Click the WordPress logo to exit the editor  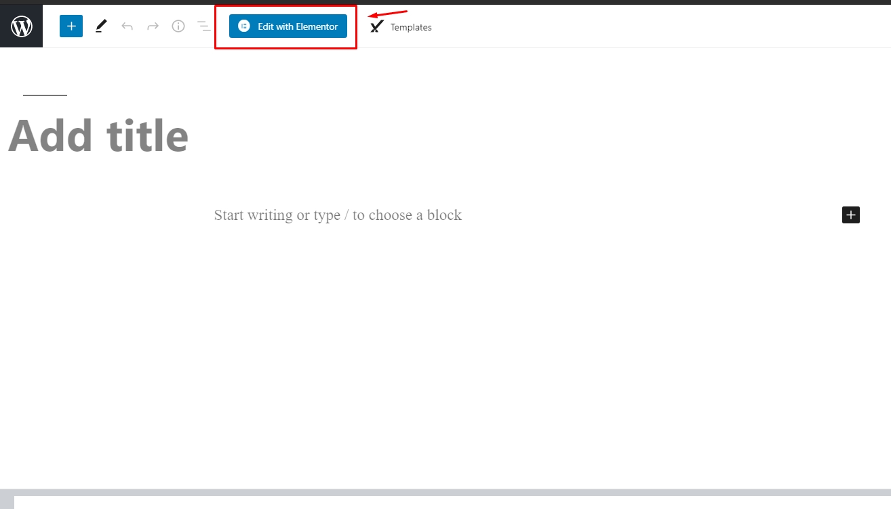point(21,26)
